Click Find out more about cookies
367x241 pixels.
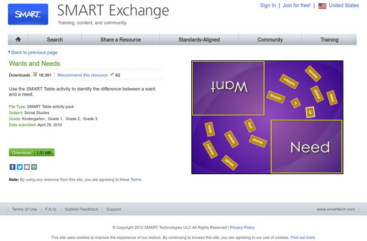point(303,237)
